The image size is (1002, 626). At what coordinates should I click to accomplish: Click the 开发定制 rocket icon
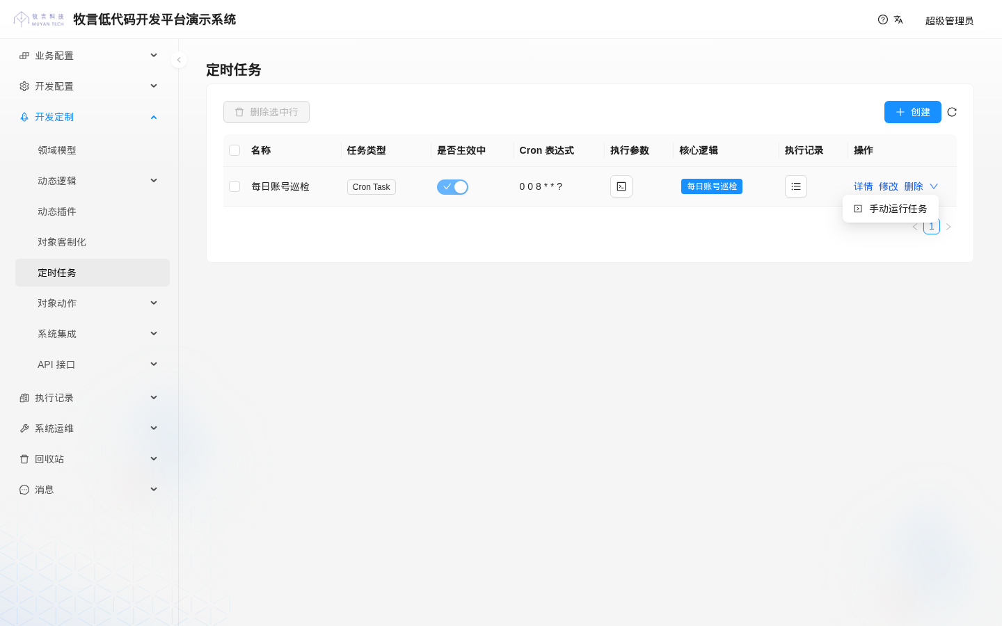(24, 117)
